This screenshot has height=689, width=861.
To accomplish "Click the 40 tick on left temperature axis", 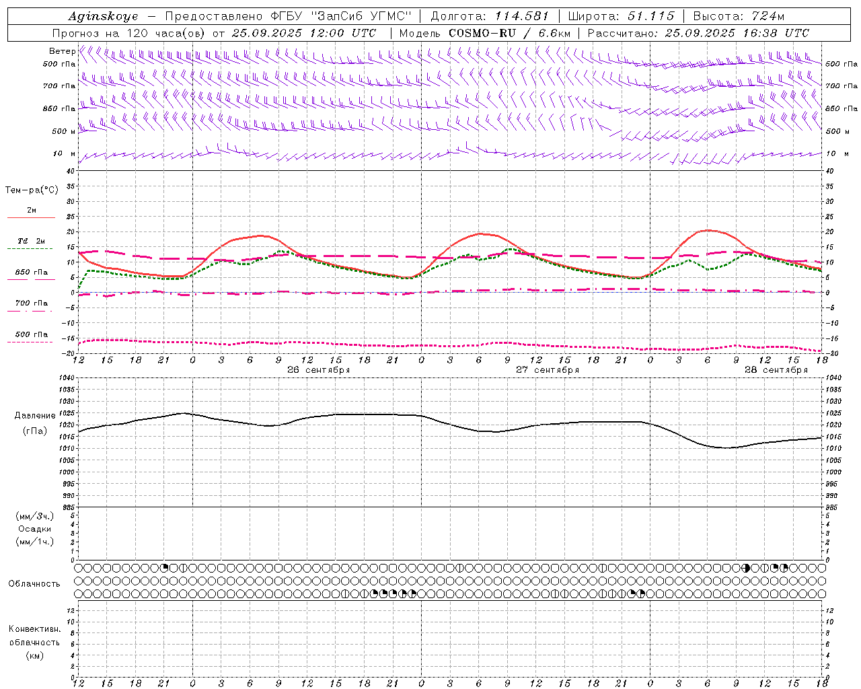I will [70, 171].
